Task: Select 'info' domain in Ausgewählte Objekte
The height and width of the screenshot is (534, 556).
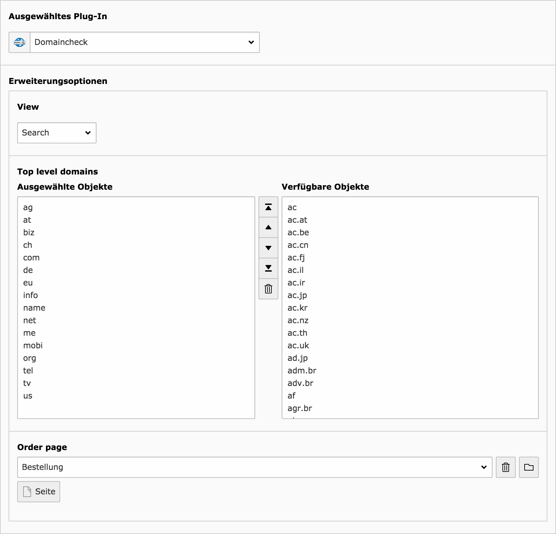Action: click(30, 295)
